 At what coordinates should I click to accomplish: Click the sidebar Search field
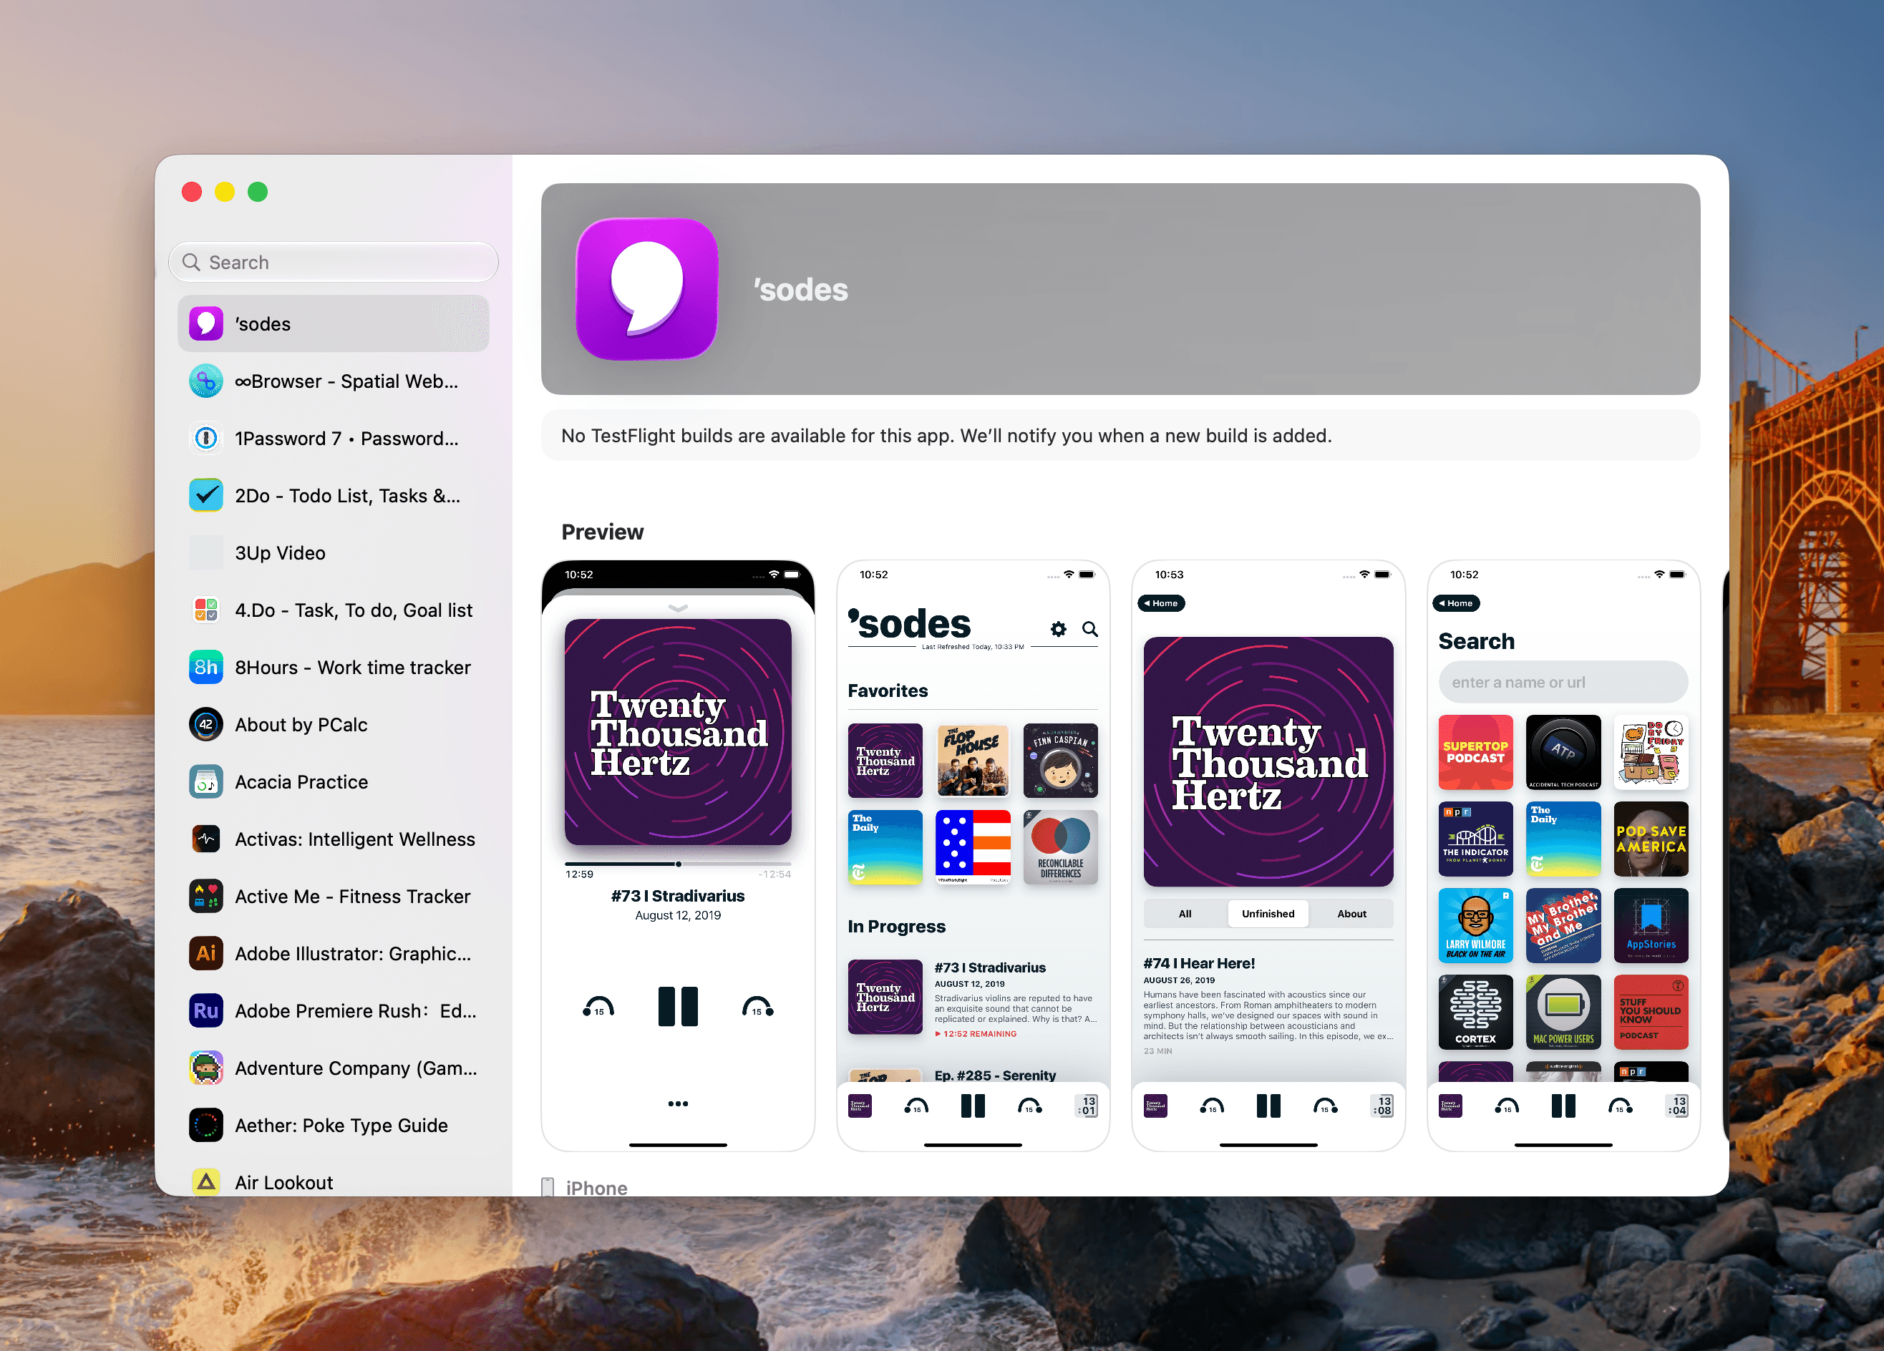333,263
